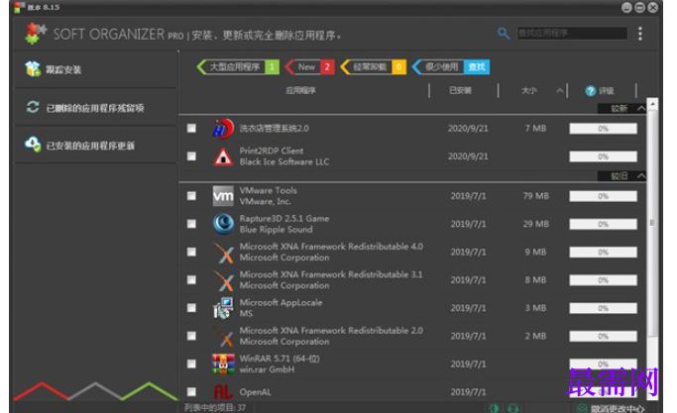The height and width of the screenshot is (413, 677).
Task: Sort by application name column
Action: 301,91
